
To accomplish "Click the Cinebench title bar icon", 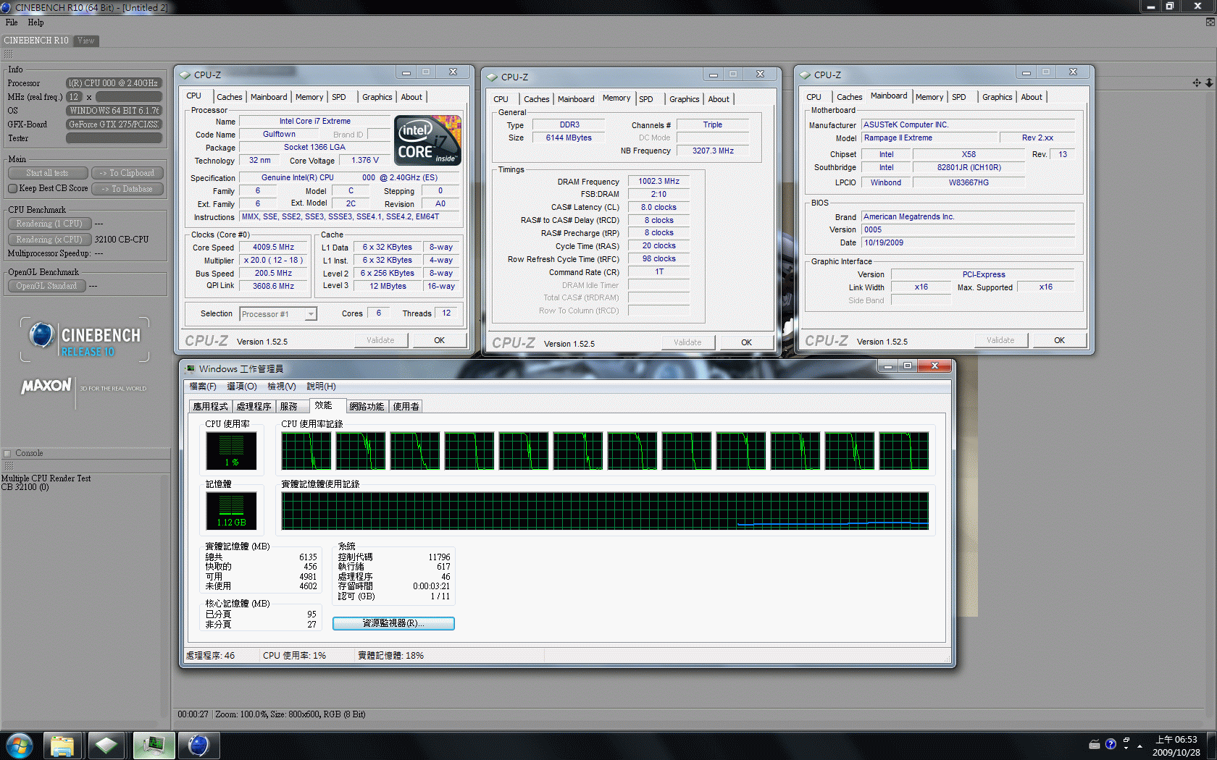I will pyautogui.click(x=7, y=7).
